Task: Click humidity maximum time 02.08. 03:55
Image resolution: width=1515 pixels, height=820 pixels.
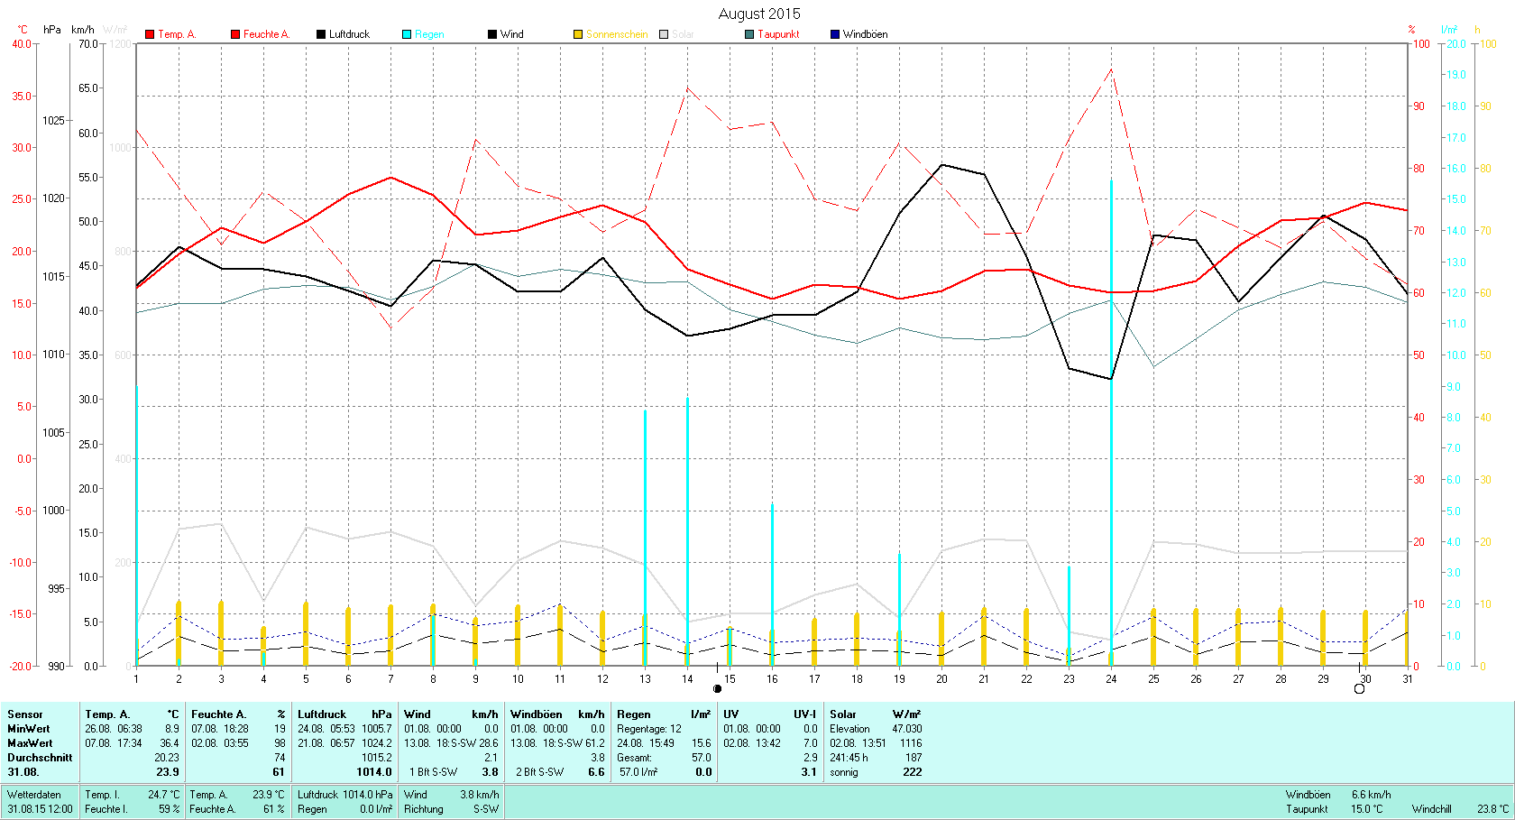Action: pos(220,743)
